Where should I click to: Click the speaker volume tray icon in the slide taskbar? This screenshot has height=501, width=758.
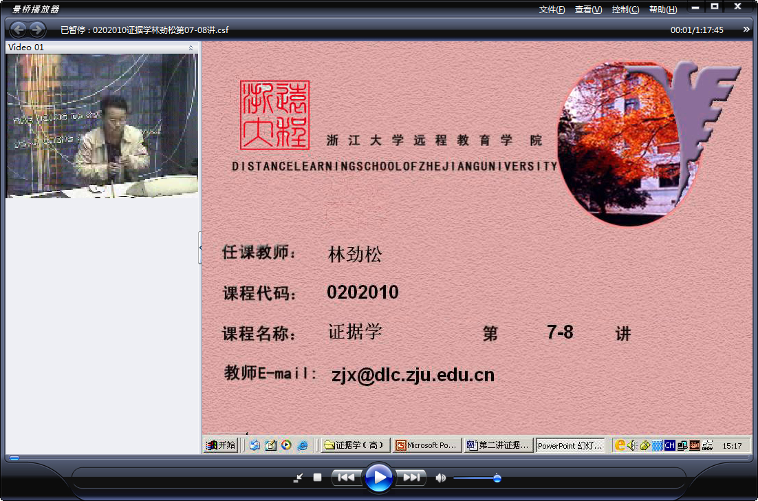(x=631, y=445)
